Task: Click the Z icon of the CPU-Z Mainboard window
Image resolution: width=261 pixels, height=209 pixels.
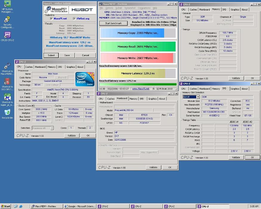Action: [99, 94]
